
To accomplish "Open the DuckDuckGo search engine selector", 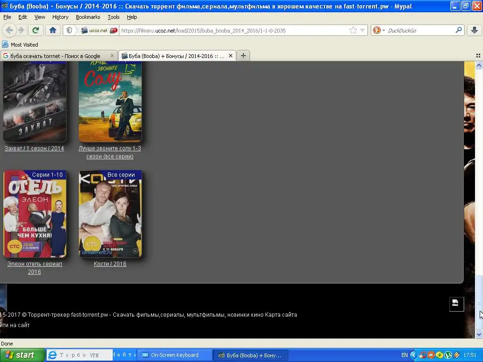I will (379, 30).
